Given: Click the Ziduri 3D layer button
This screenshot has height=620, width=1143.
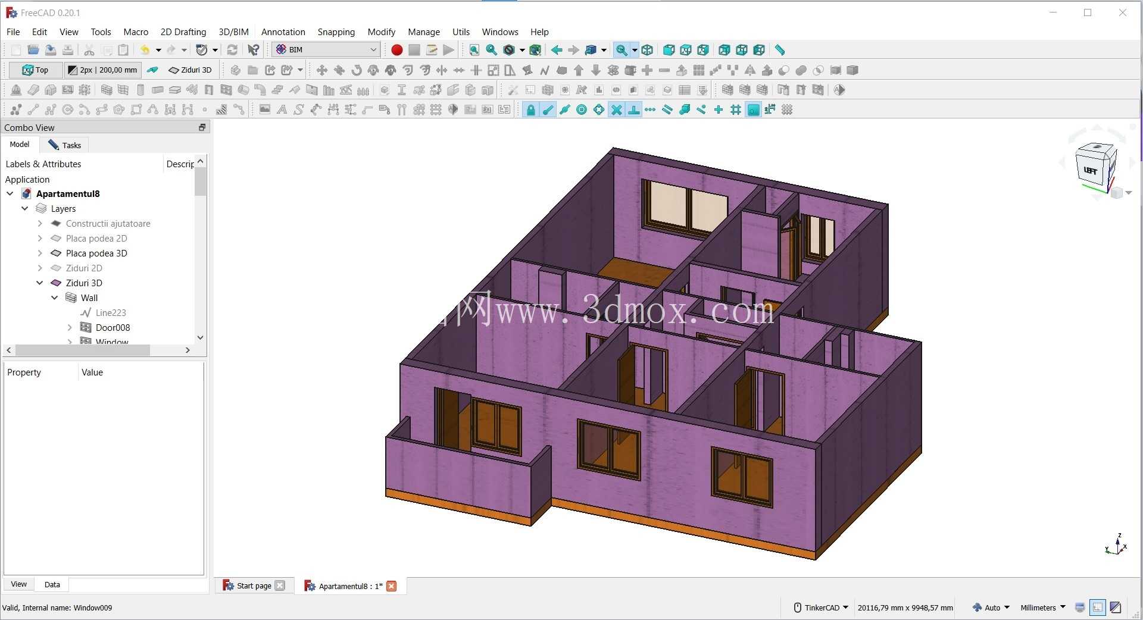Looking at the screenshot, I should coord(190,70).
